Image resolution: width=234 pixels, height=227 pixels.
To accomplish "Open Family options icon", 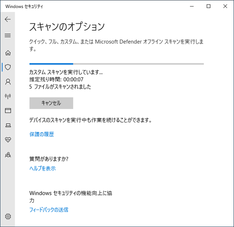I will point(8,155).
